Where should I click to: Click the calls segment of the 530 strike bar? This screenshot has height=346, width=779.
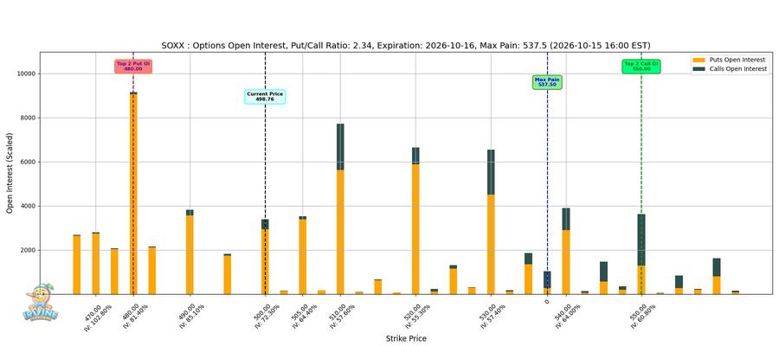coord(491,172)
